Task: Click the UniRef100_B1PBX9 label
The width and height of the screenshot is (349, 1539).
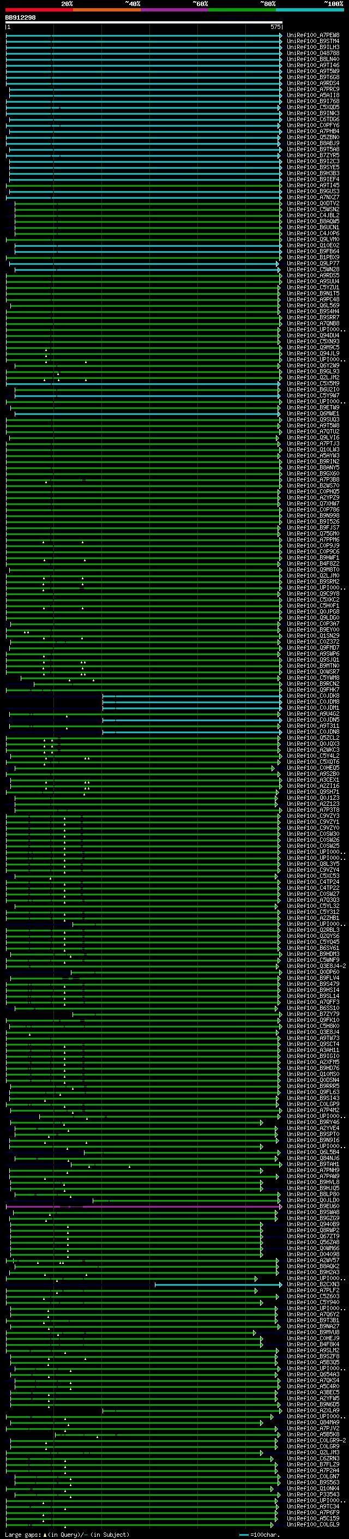Action: (313, 258)
